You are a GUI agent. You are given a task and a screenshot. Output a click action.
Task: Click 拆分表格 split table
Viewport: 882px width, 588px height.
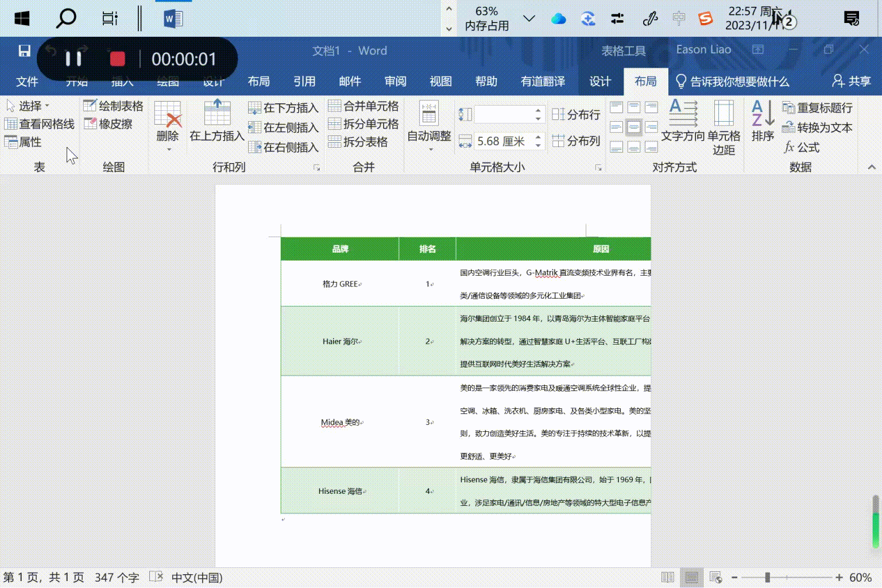(x=358, y=142)
